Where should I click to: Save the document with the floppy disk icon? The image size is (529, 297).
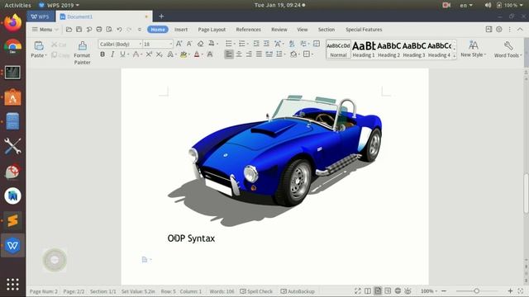pos(79,30)
